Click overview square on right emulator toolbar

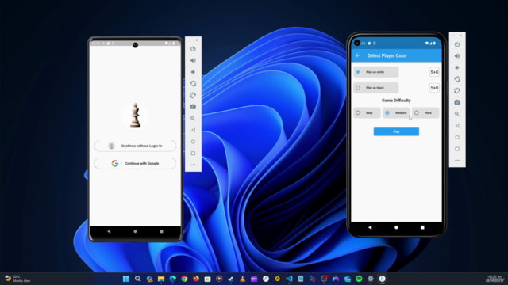457,149
